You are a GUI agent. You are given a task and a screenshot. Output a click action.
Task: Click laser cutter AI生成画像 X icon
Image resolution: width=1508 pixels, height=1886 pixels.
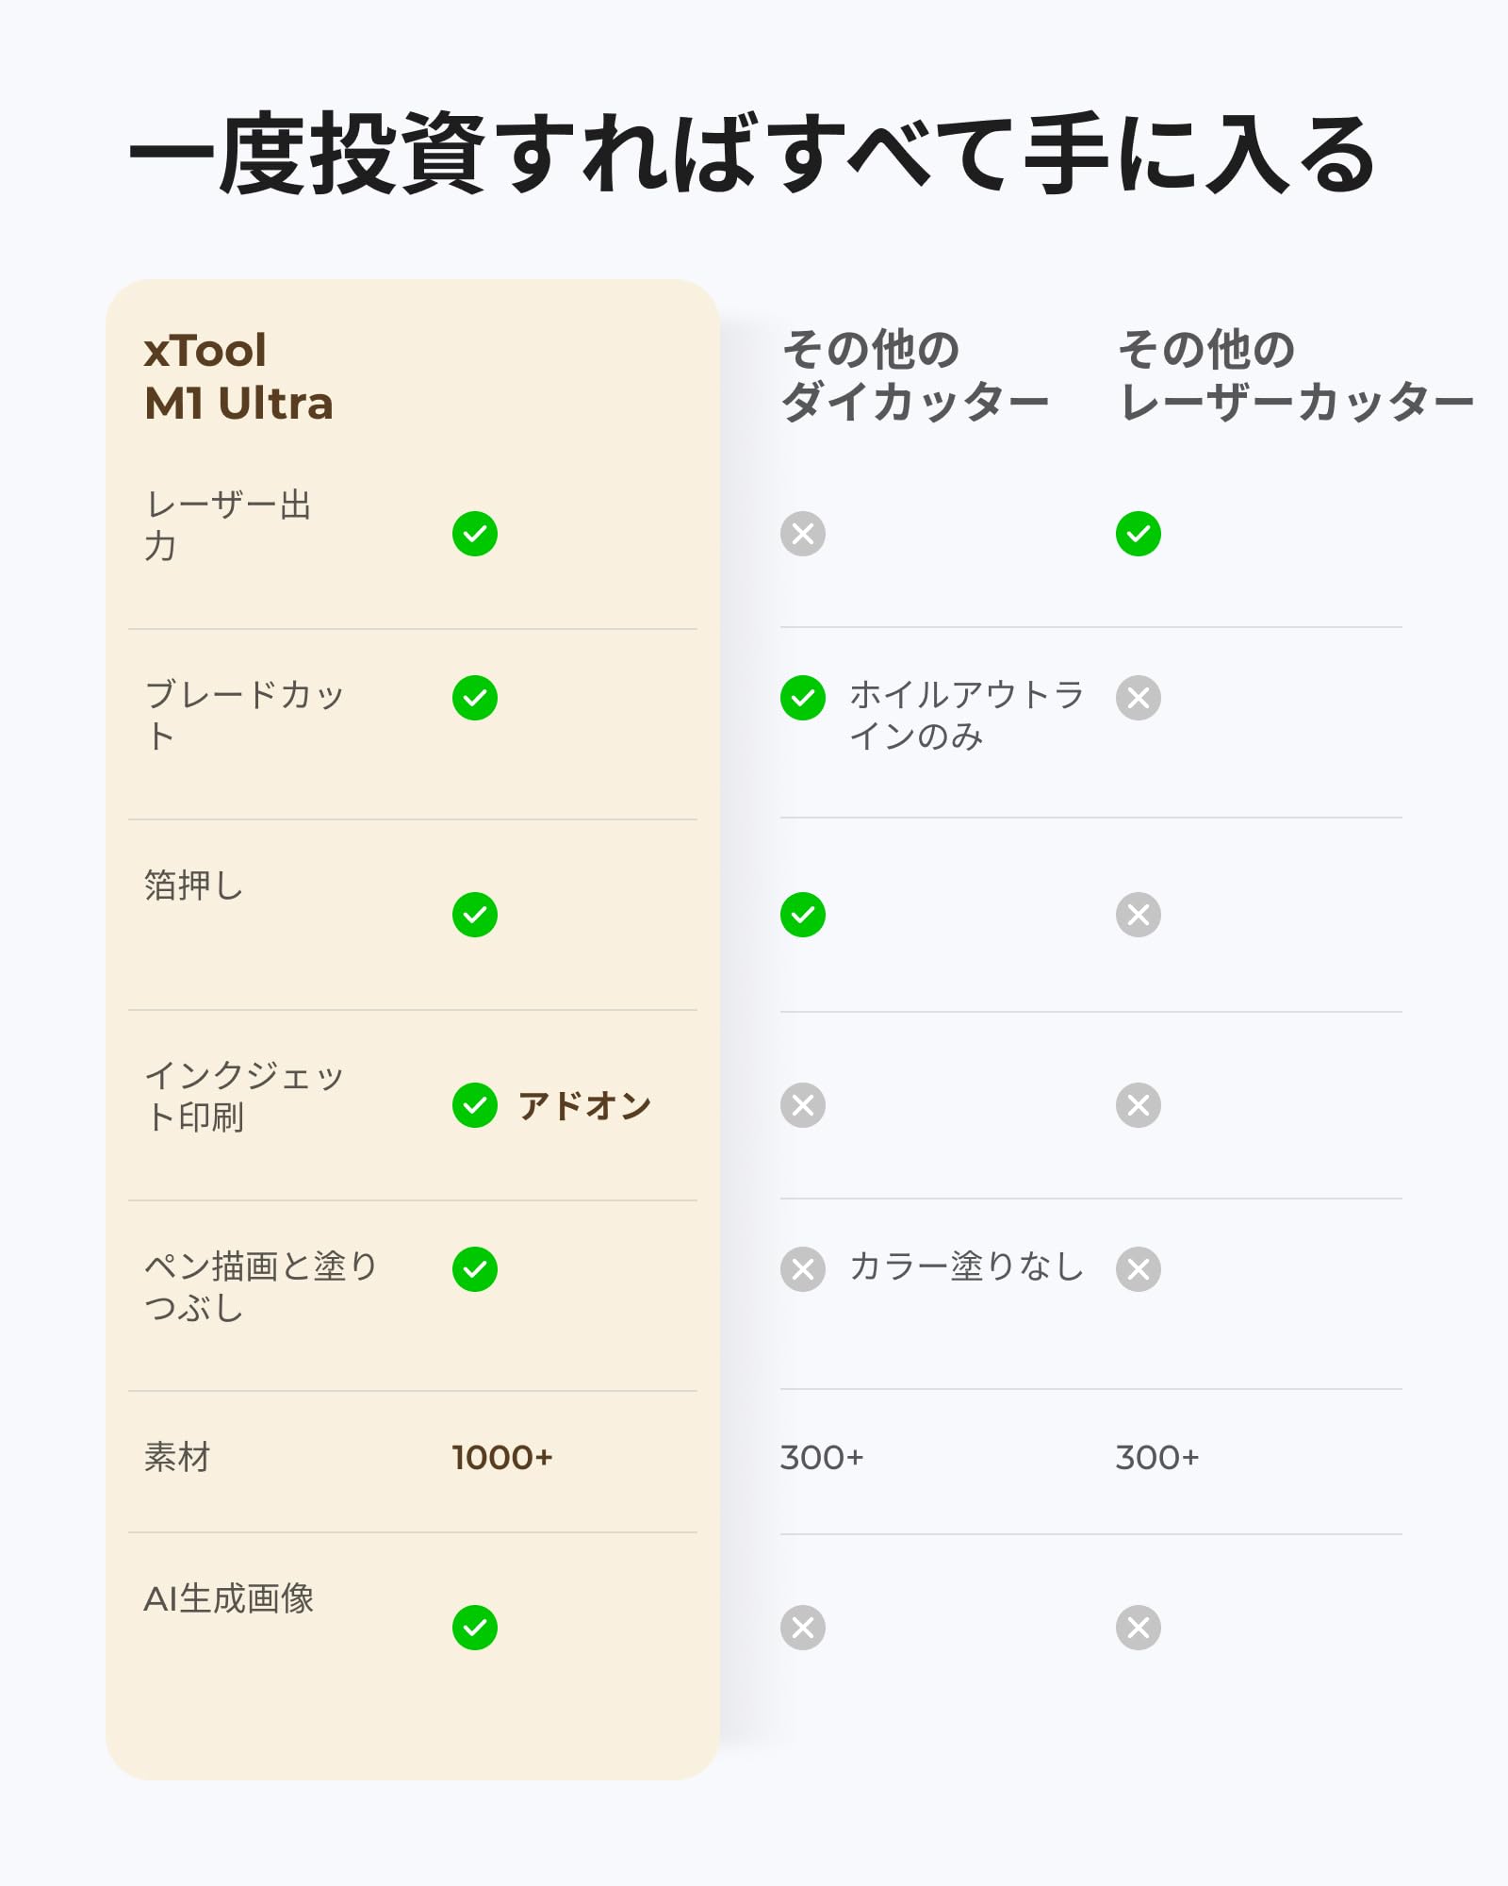[1139, 1628]
